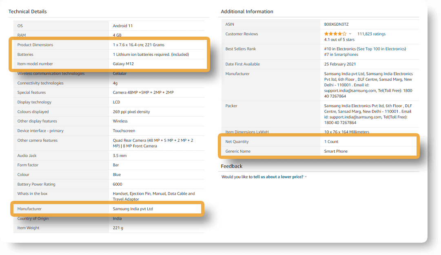Expand the lower price feedback chevron

(x=306, y=177)
